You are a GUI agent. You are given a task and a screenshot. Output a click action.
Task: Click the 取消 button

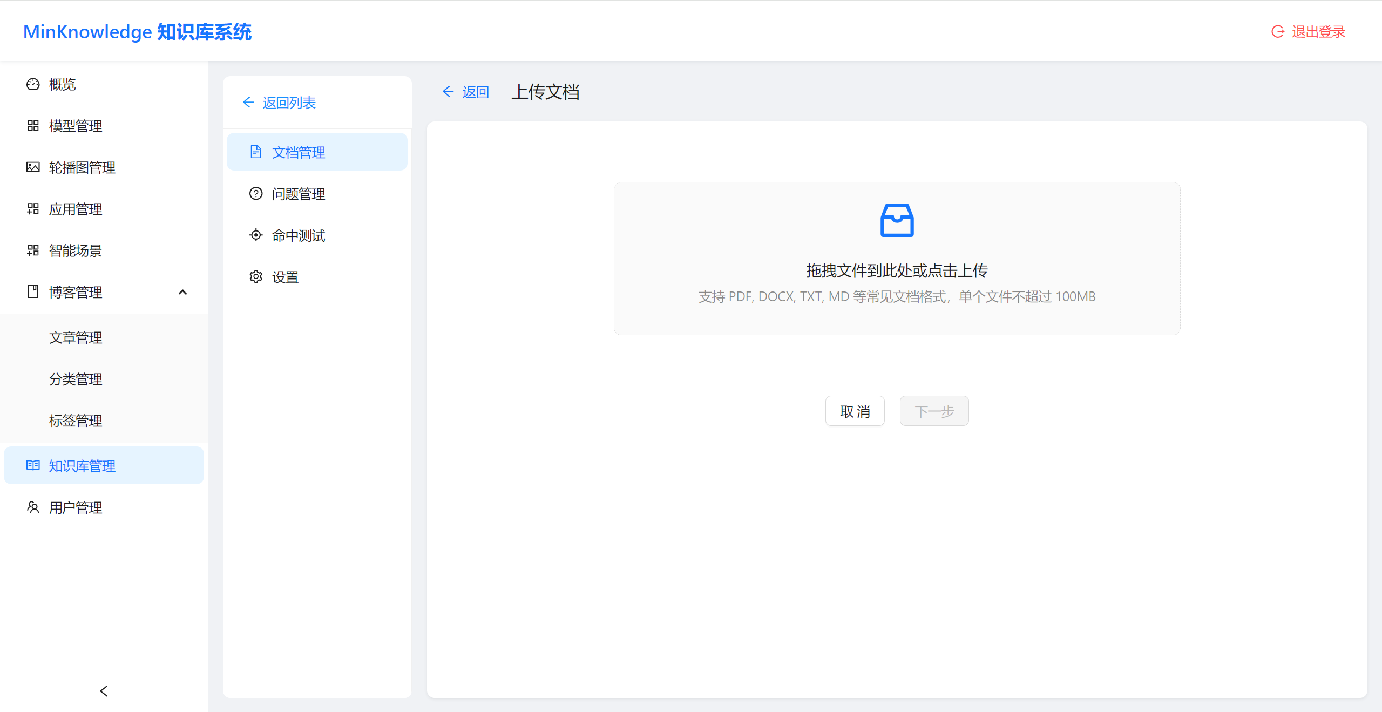[x=855, y=411]
